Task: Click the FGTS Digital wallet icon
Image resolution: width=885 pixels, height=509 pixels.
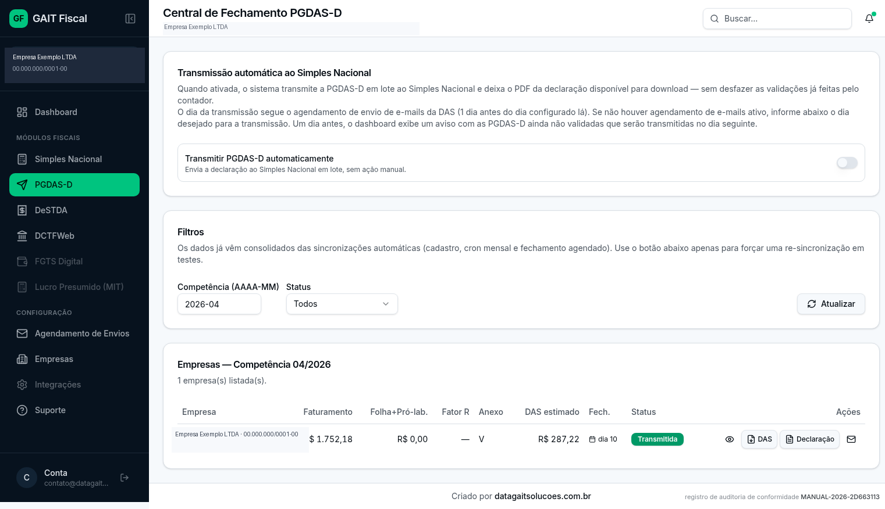Action: [x=22, y=261]
